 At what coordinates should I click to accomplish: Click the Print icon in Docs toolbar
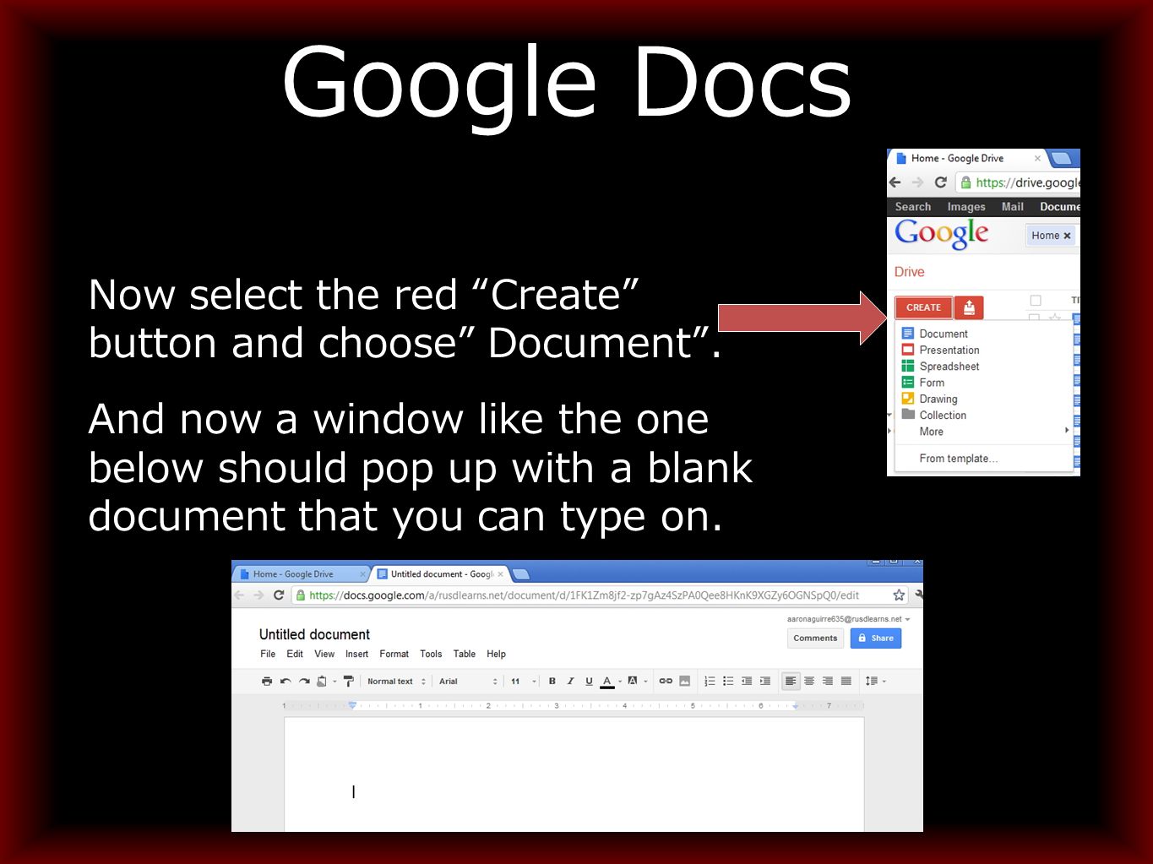click(x=267, y=681)
